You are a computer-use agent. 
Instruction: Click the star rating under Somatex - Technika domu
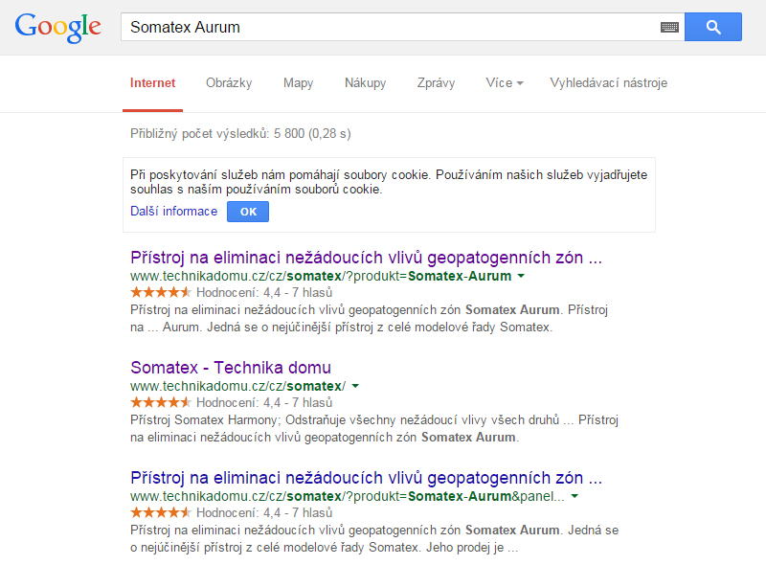click(161, 402)
